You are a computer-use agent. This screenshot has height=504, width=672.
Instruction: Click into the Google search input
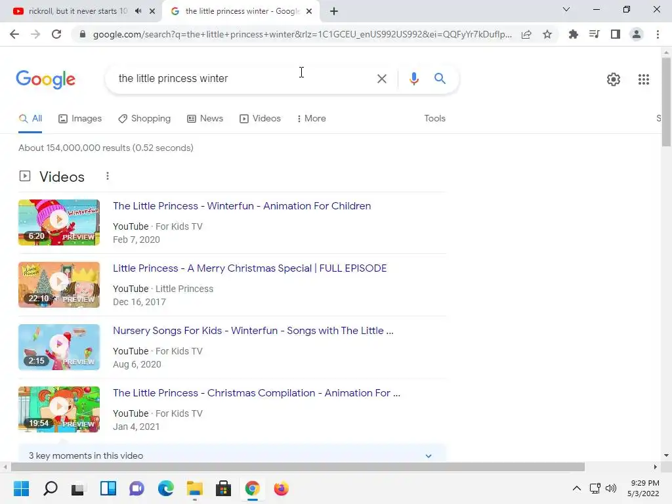pyautogui.click(x=244, y=79)
